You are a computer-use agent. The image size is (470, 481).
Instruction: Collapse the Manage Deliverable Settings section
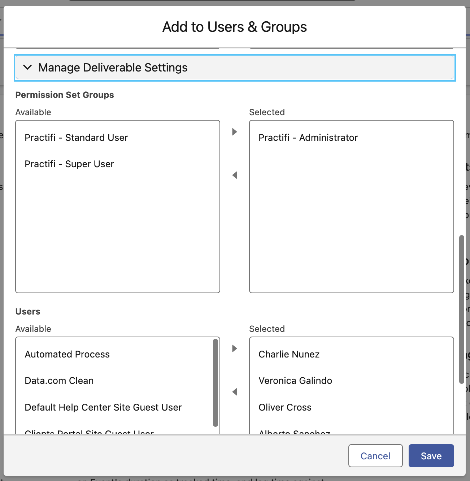click(235, 68)
